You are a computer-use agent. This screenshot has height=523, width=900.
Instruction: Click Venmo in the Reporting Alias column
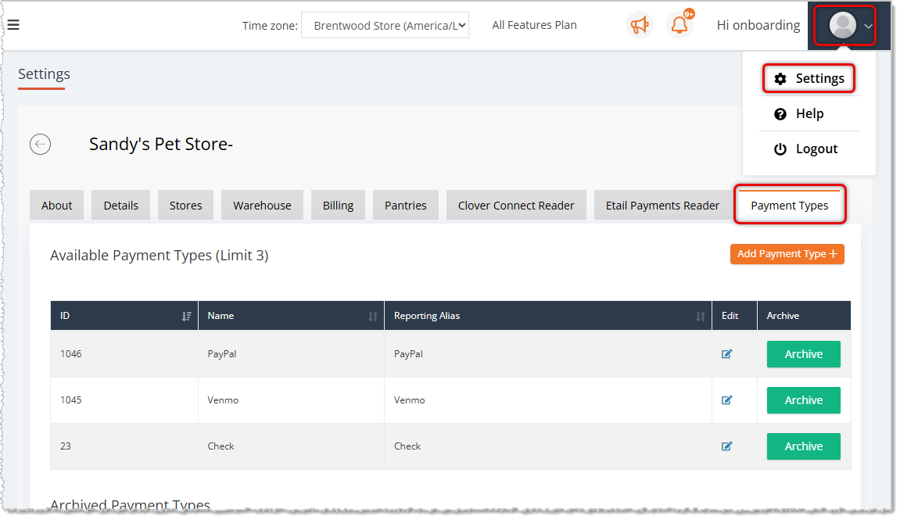409,400
